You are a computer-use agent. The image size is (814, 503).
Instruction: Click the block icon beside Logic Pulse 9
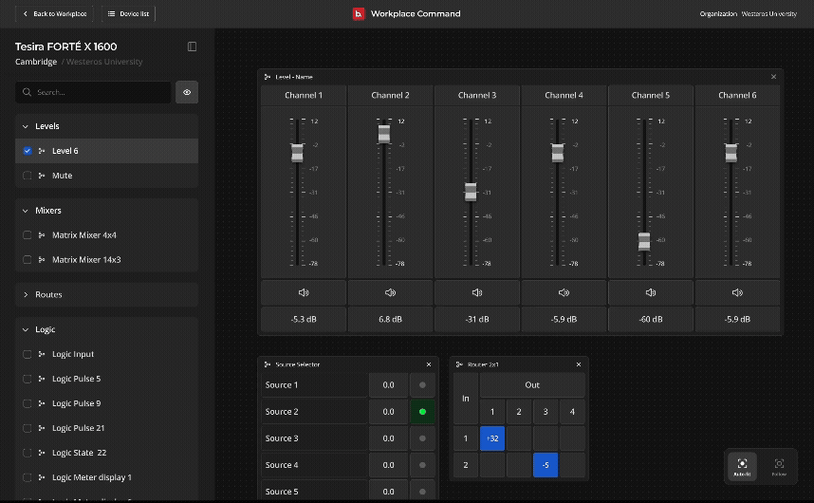[x=42, y=403]
